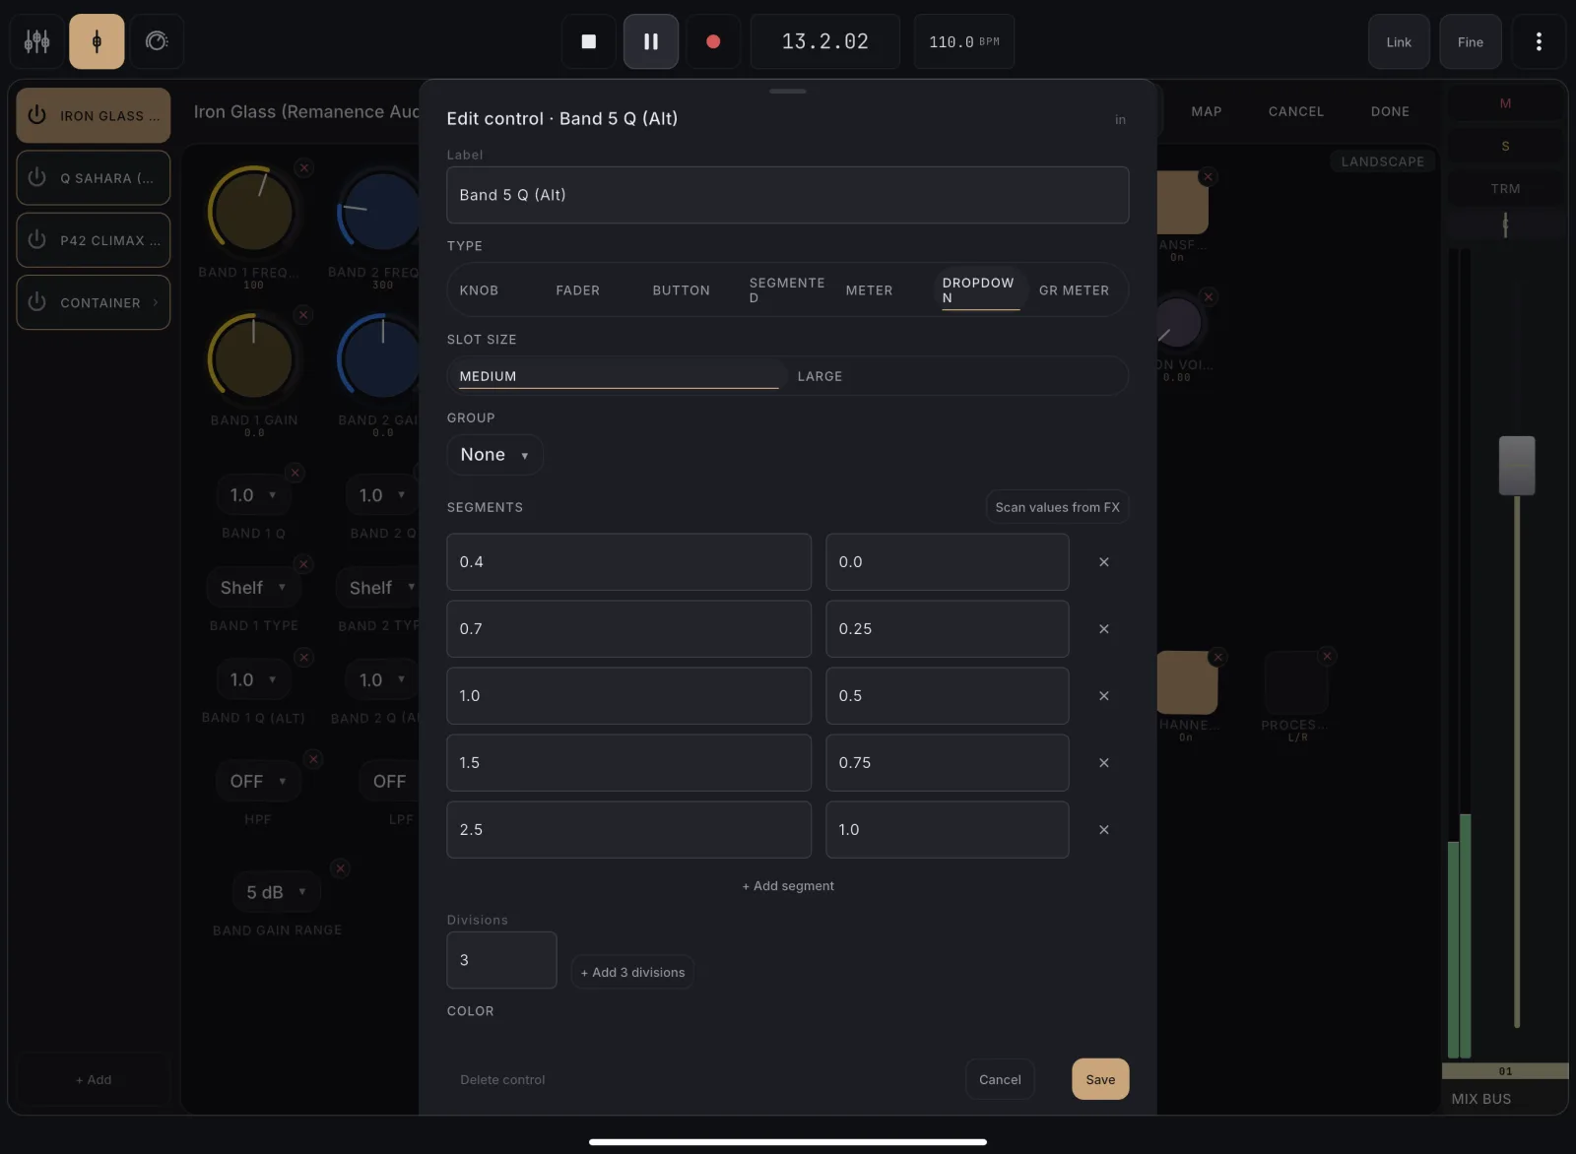The height and width of the screenshot is (1154, 1576).
Task: Toggle power for P42 CLIMAX plugin
Action: [37, 240]
